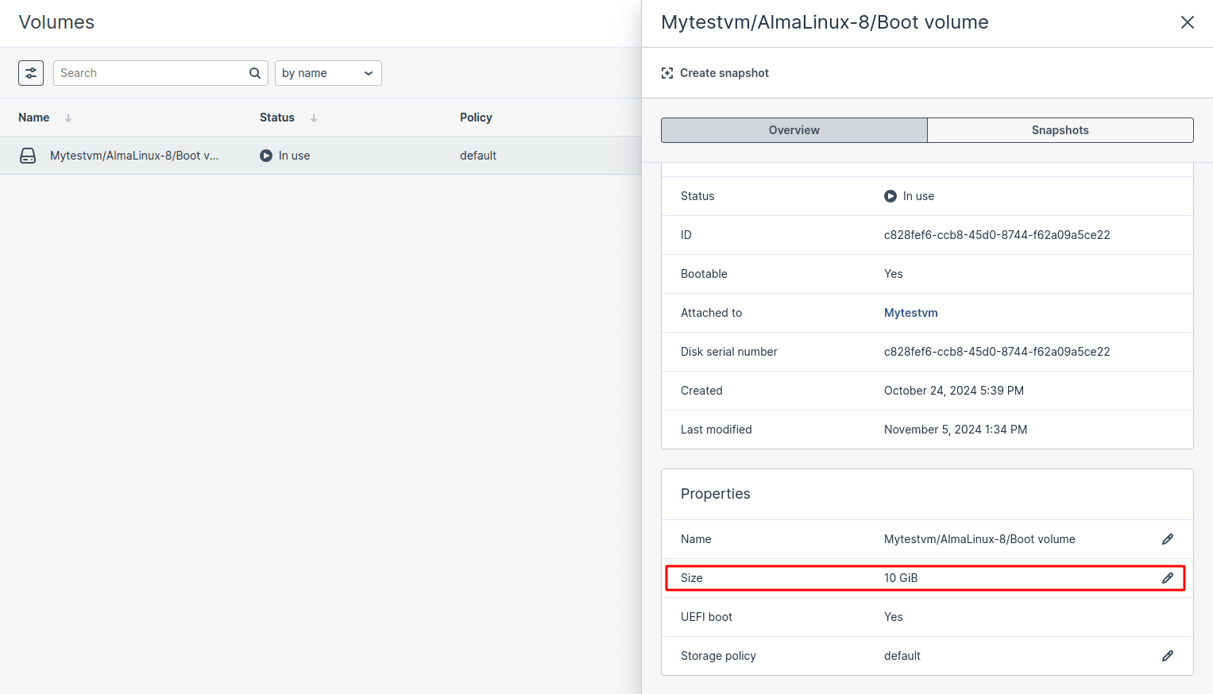Click the search magnifier icon
Image resolution: width=1213 pixels, height=694 pixels.
pos(255,73)
